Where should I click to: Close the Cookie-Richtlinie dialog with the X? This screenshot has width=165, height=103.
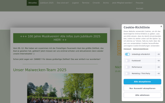coord(161,26)
